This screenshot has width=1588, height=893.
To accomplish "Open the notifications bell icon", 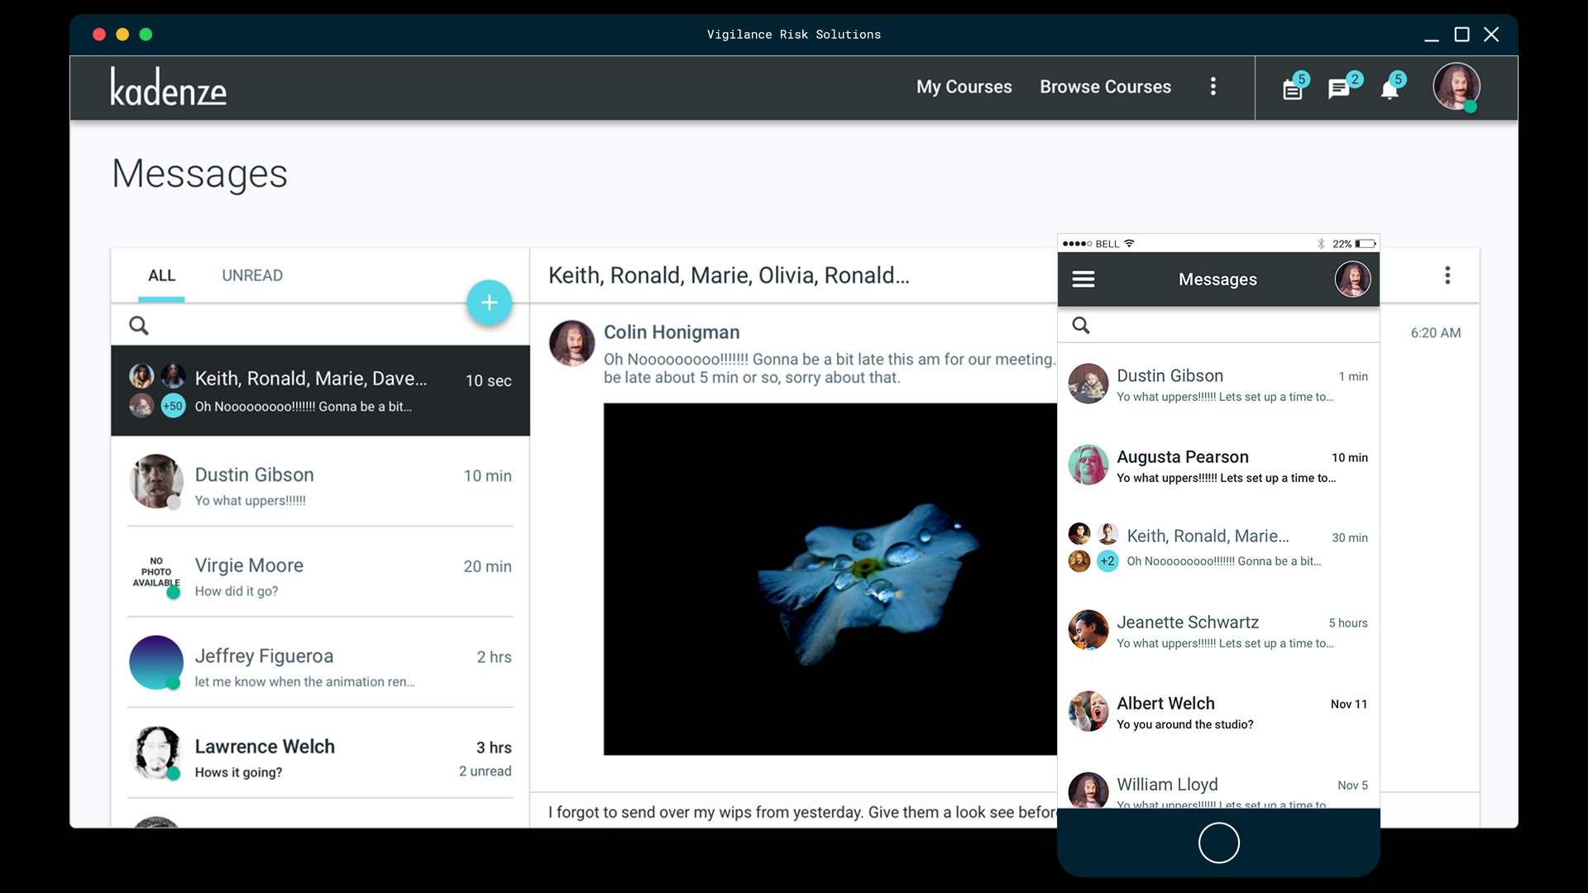I will pos(1389,89).
